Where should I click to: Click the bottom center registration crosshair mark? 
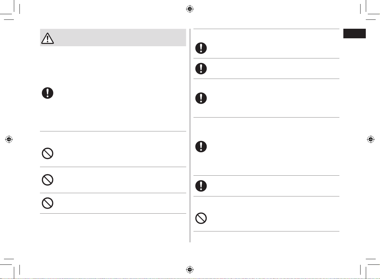190,269
